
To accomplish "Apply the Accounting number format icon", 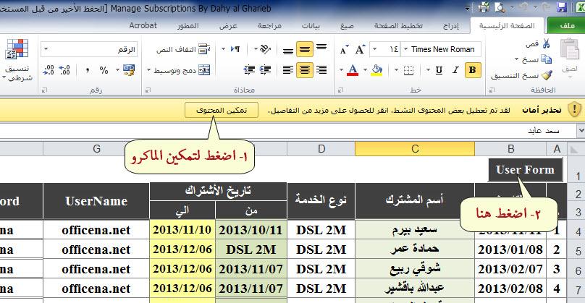I will 129,69.
